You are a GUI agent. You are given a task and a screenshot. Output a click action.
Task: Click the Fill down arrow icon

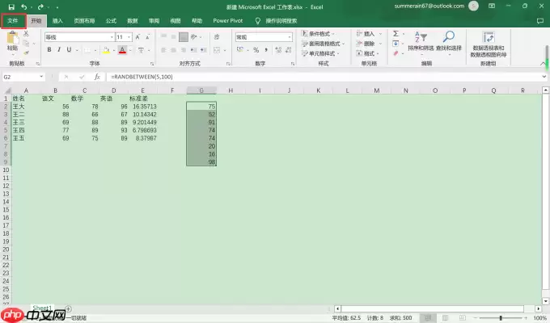(x=396, y=44)
